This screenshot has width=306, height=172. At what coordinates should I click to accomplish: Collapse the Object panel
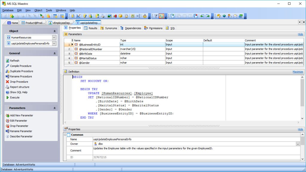click(54, 31)
